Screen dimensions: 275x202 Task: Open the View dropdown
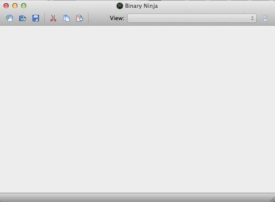(192, 18)
